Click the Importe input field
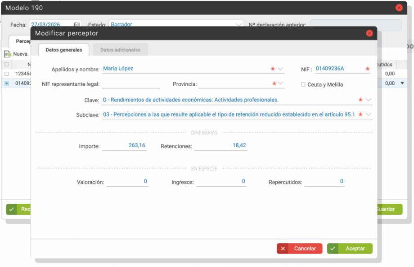414x267 pixels. click(x=124, y=146)
